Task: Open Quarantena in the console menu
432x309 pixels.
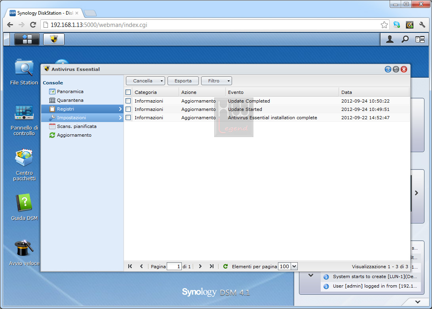Action: (70, 100)
